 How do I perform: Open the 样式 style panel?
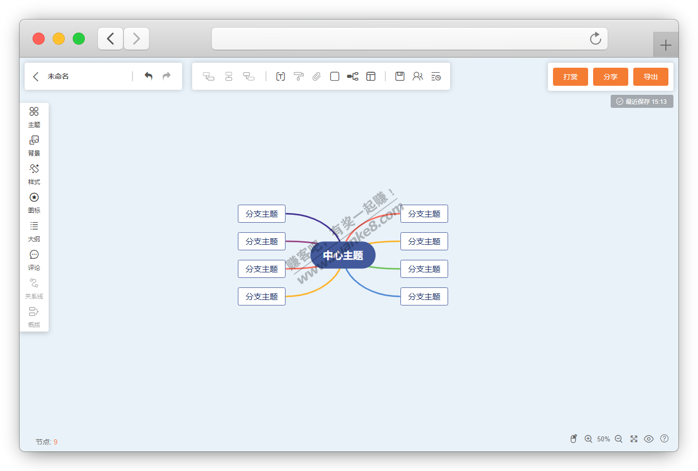tap(34, 175)
